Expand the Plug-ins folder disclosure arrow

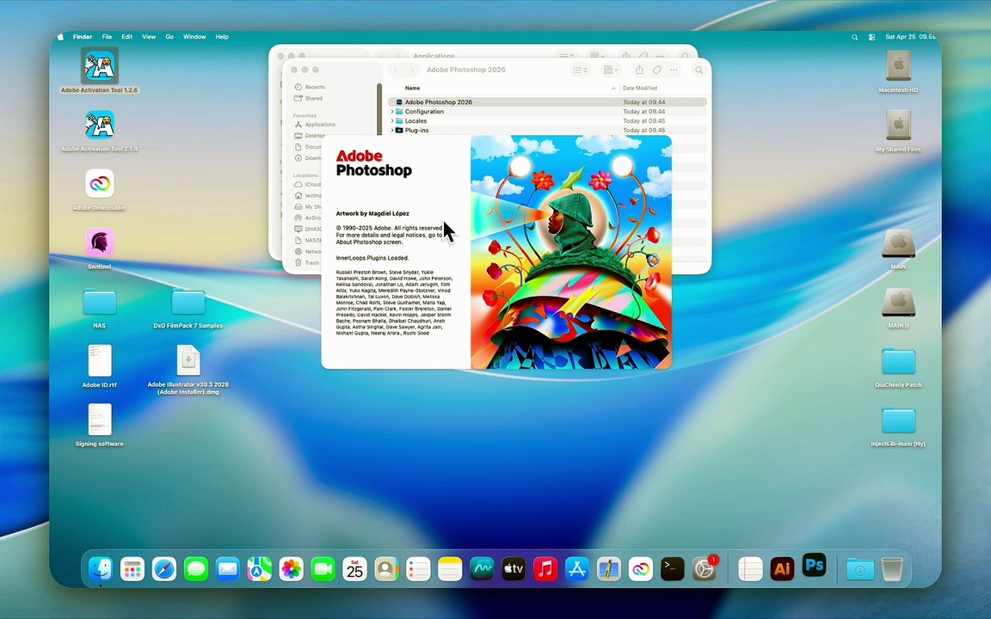click(392, 131)
